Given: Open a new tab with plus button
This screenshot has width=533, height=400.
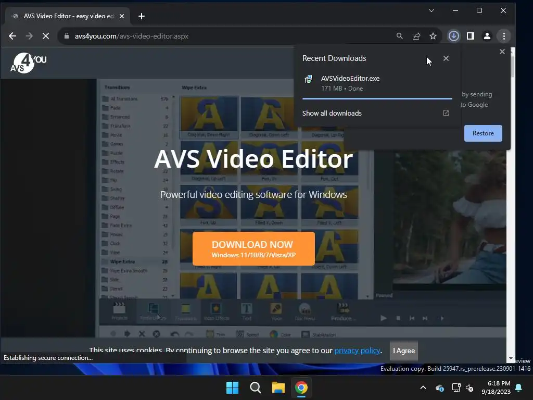Looking at the screenshot, I should 142,16.
